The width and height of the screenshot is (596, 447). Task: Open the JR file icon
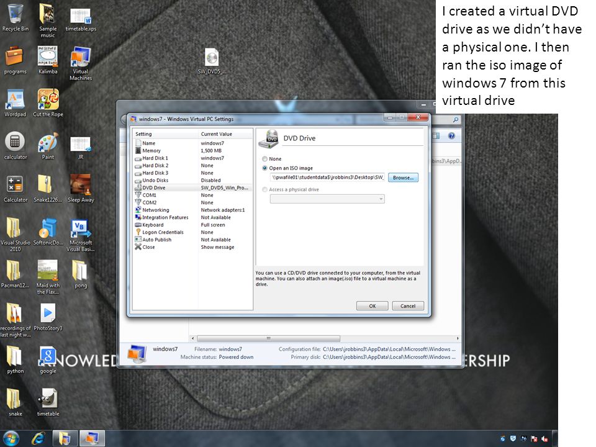coord(81,148)
